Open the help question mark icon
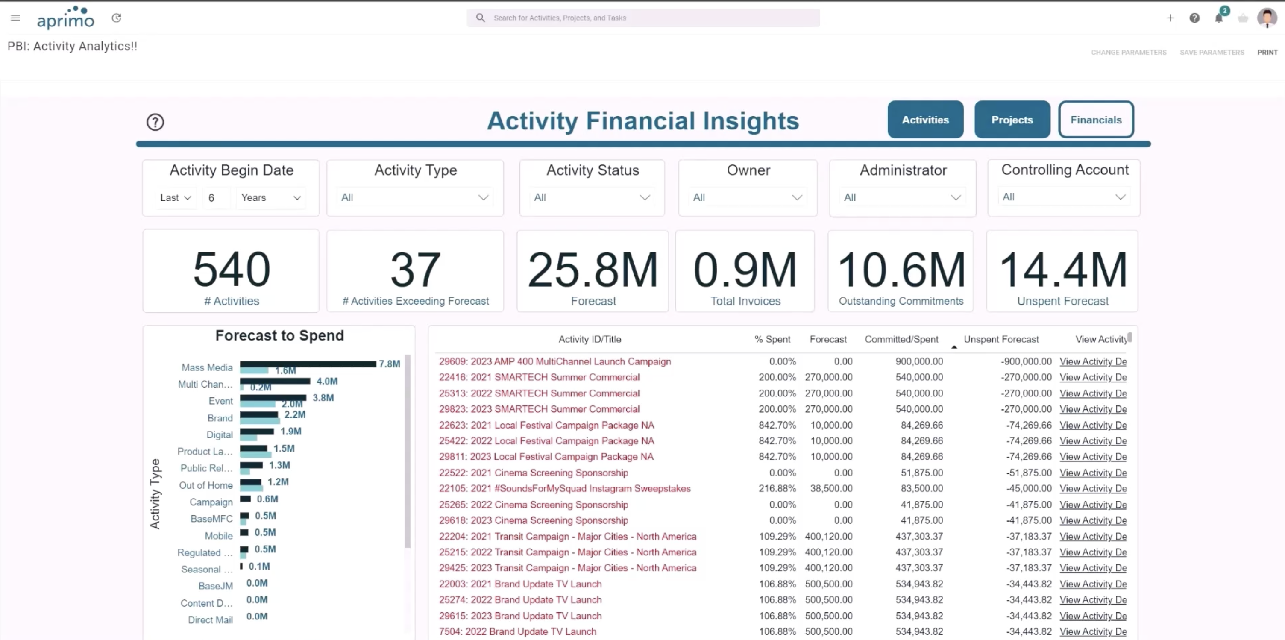 (x=1194, y=18)
